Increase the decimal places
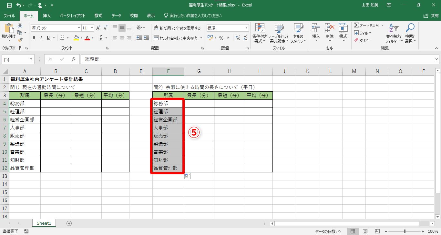 click(238, 38)
